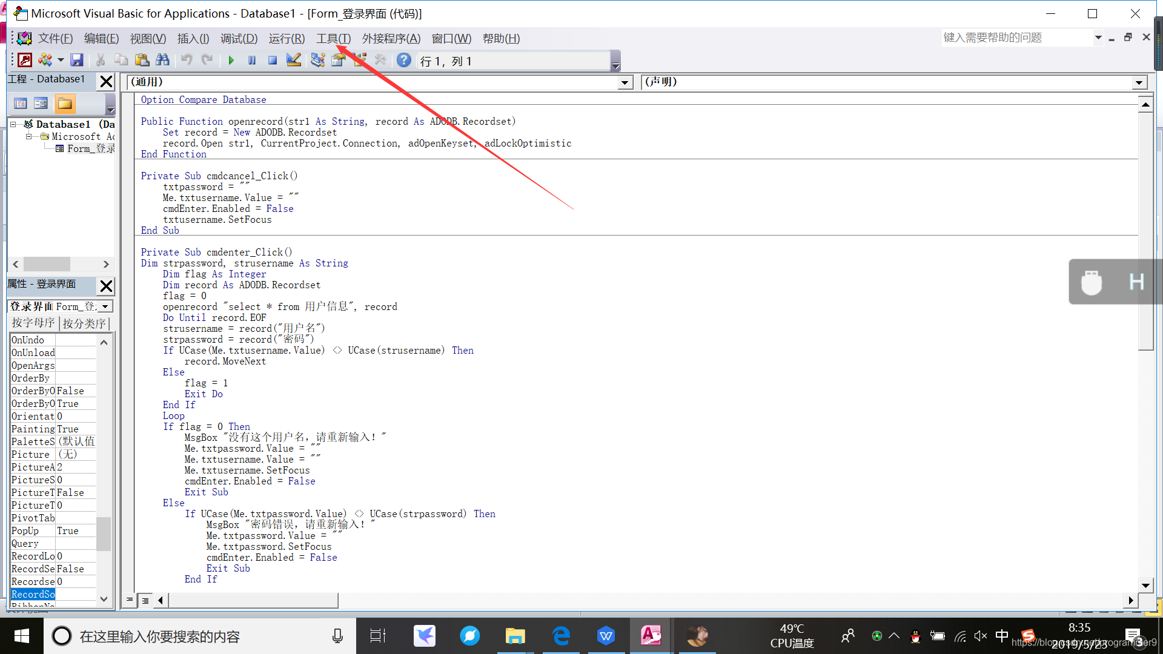Open the 工具(T) menu
Image resolution: width=1163 pixels, height=654 pixels.
pyautogui.click(x=333, y=39)
